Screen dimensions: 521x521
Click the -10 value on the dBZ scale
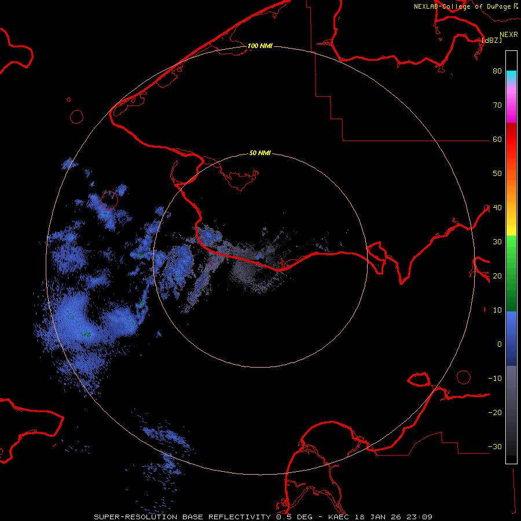[495, 379]
